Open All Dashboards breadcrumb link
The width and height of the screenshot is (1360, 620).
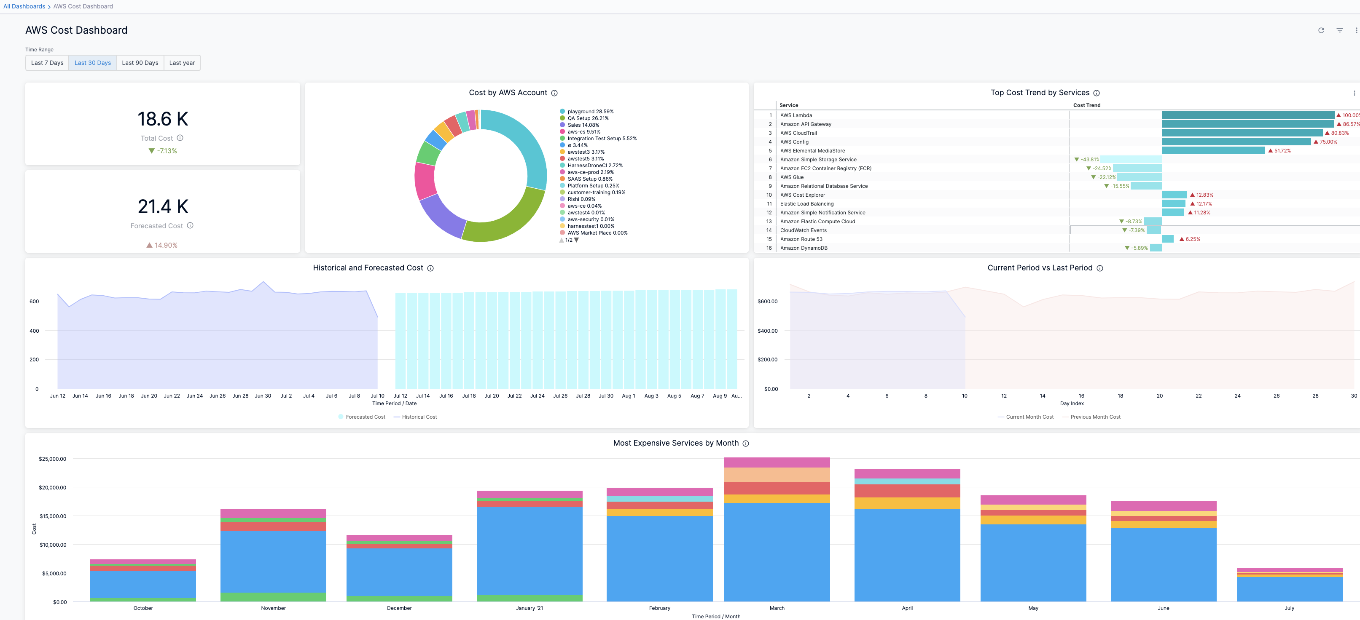[x=24, y=6]
